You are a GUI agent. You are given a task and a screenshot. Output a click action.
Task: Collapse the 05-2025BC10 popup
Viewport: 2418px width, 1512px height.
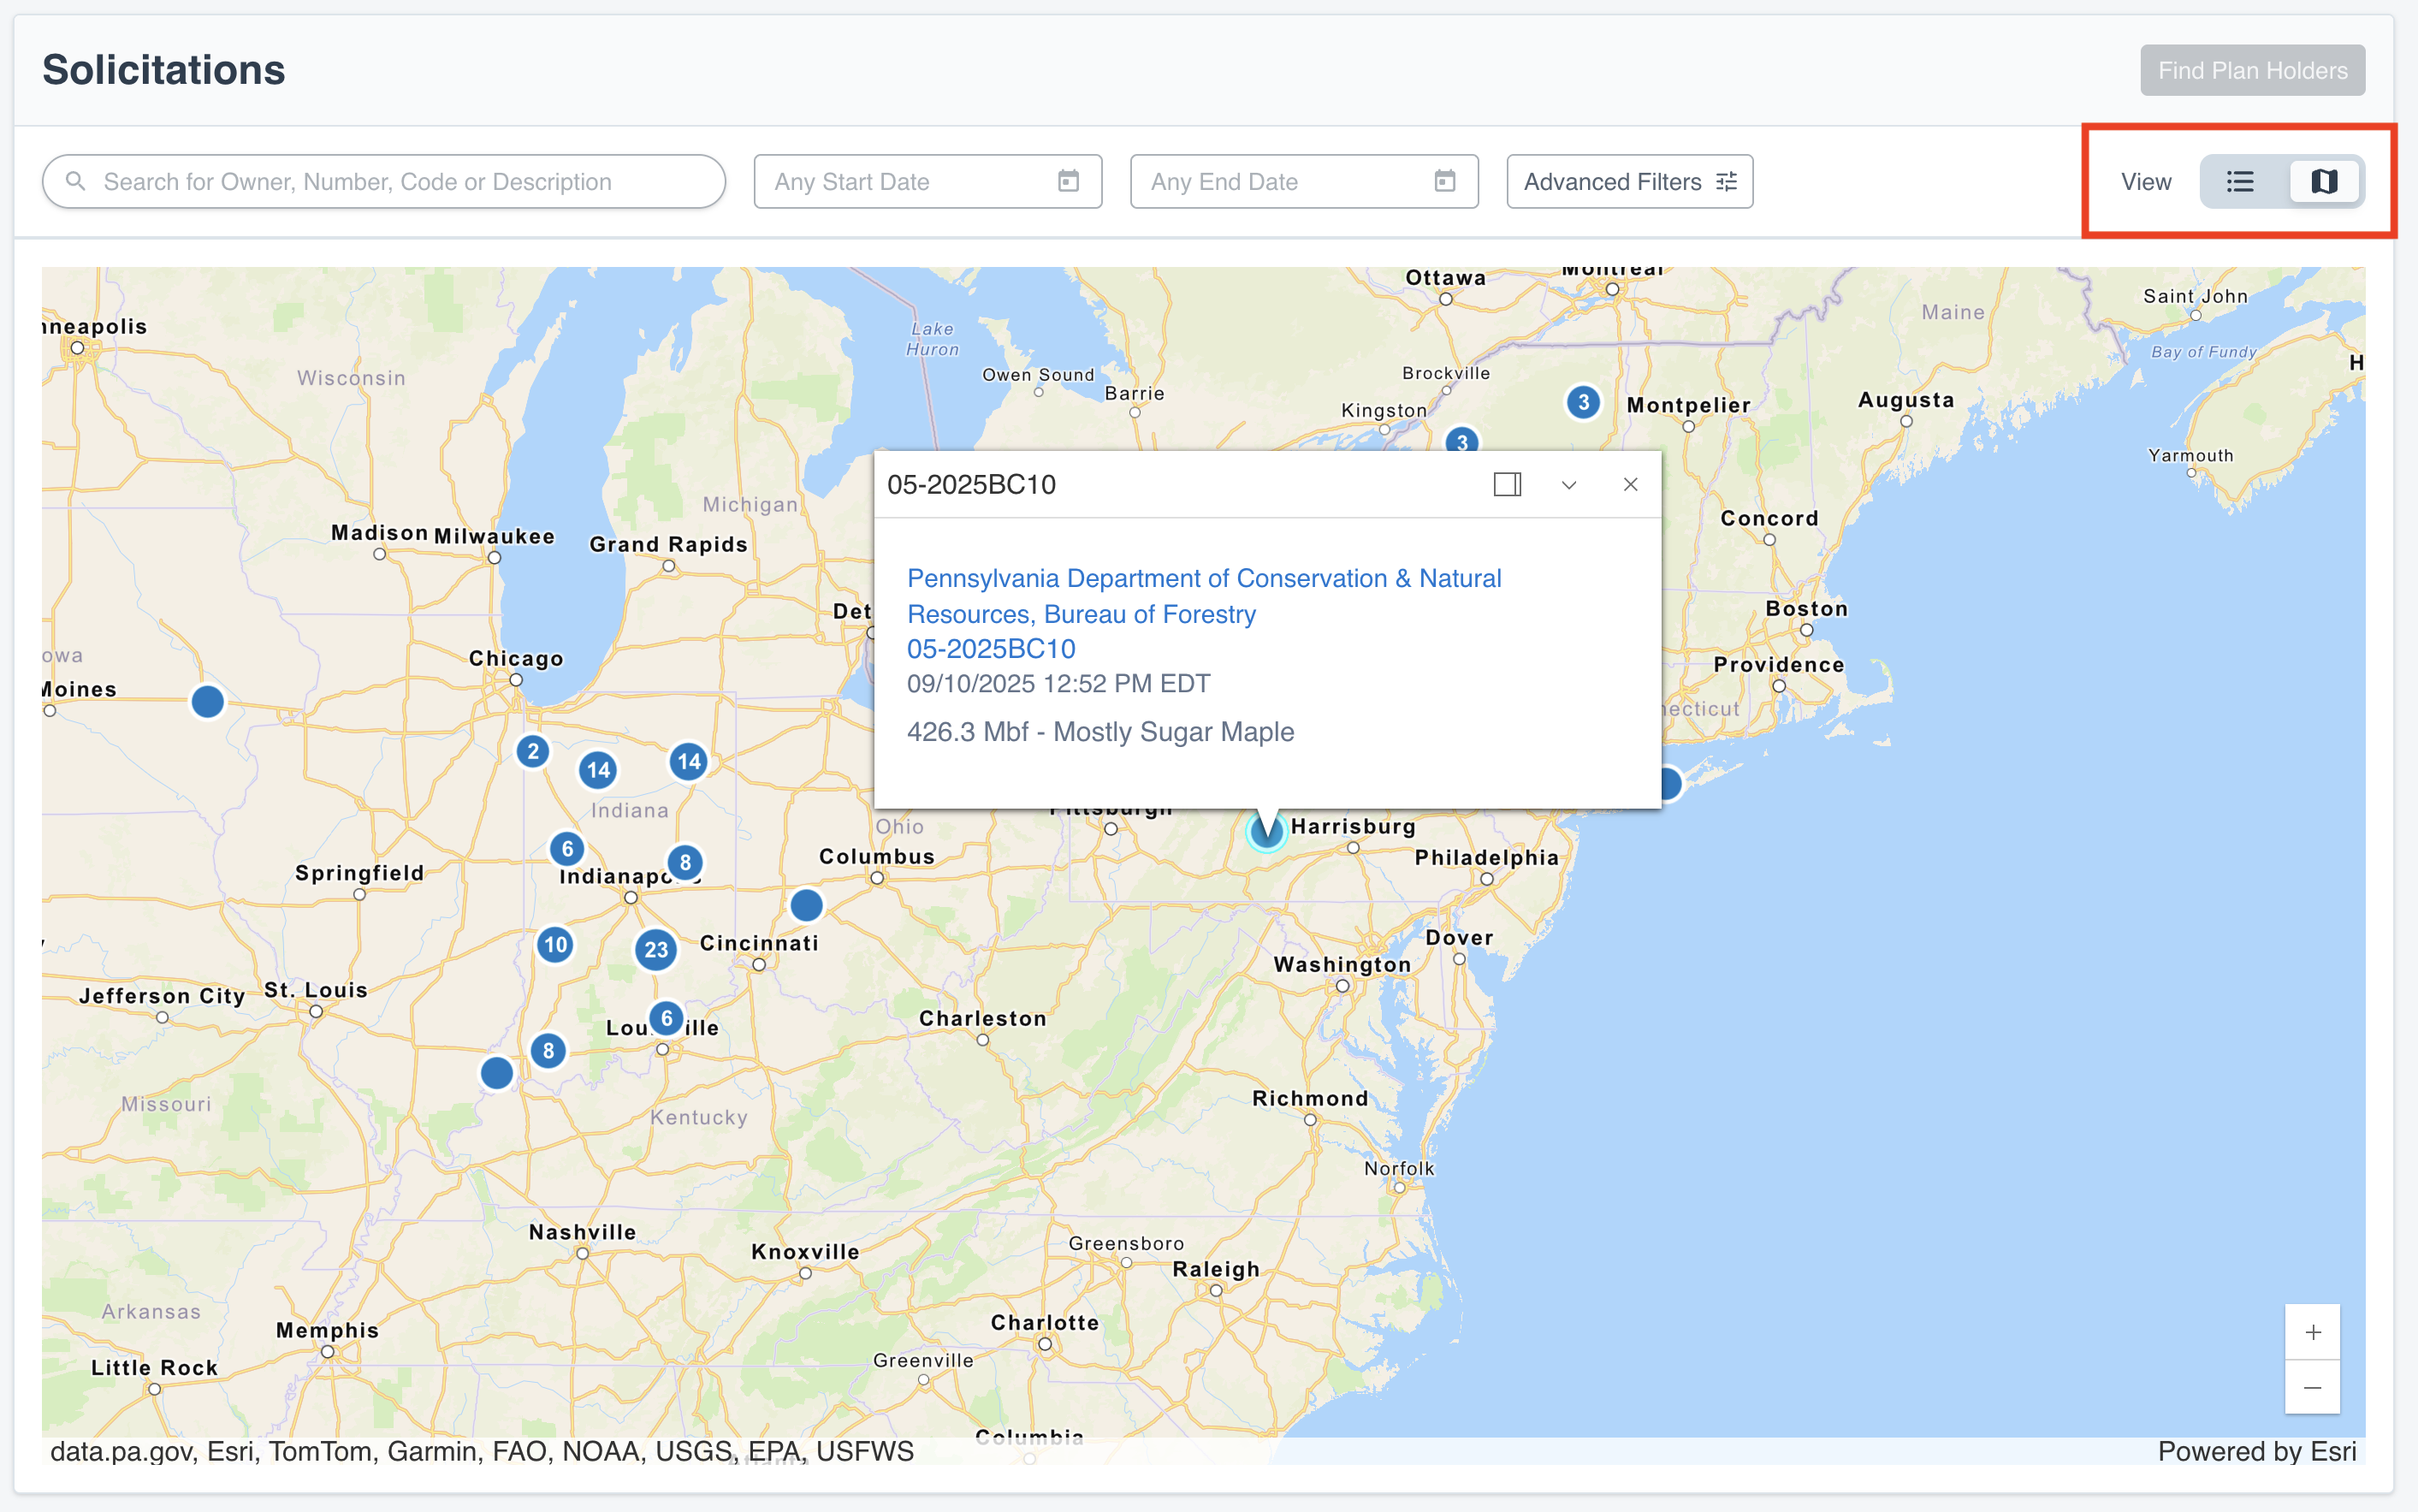(x=1569, y=485)
